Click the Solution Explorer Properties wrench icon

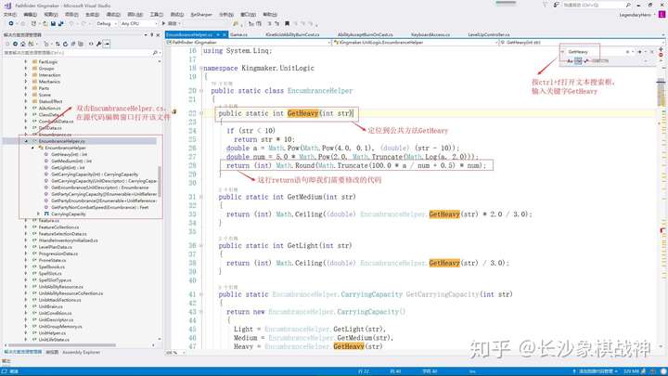tap(99, 44)
